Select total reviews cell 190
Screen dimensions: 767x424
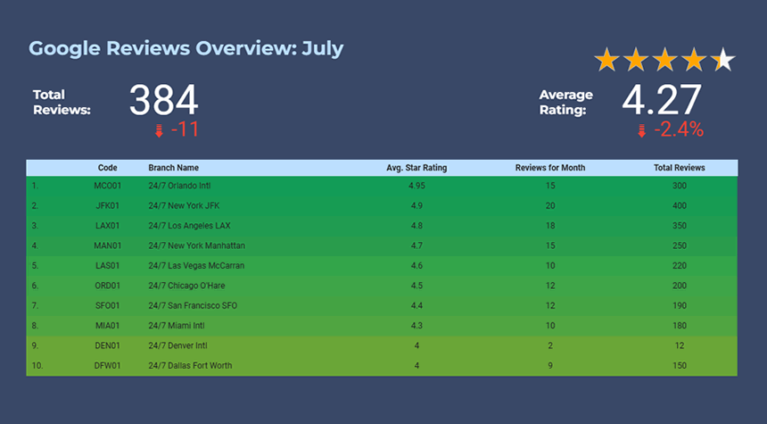coord(680,306)
